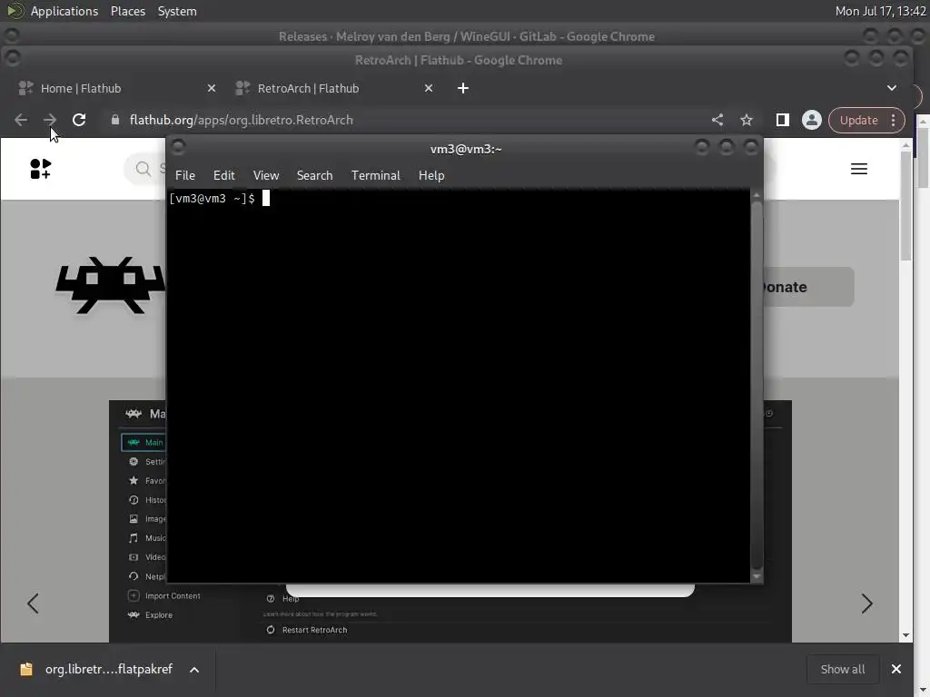The height and width of the screenshot is (697, 930).
Task: Click the WineGUI GitLab Chrome window title bar
Action: pyautogui.click(x=466, y=36)
